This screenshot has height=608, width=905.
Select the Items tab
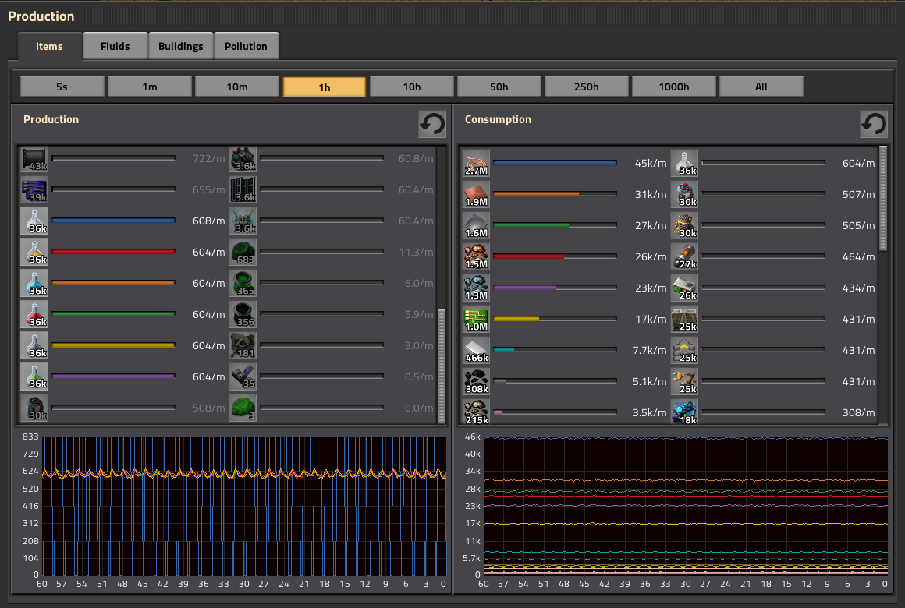tap(49, 46)
